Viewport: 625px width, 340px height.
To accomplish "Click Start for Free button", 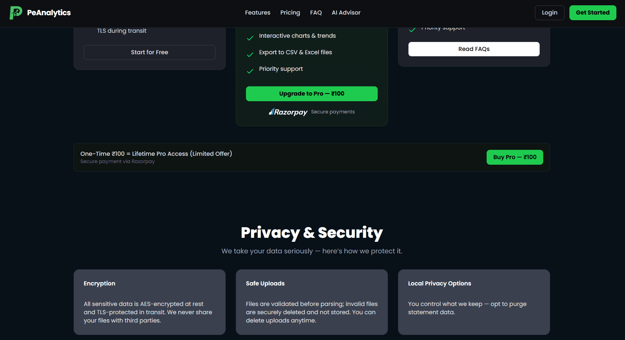I will click(x=150, y=52).
